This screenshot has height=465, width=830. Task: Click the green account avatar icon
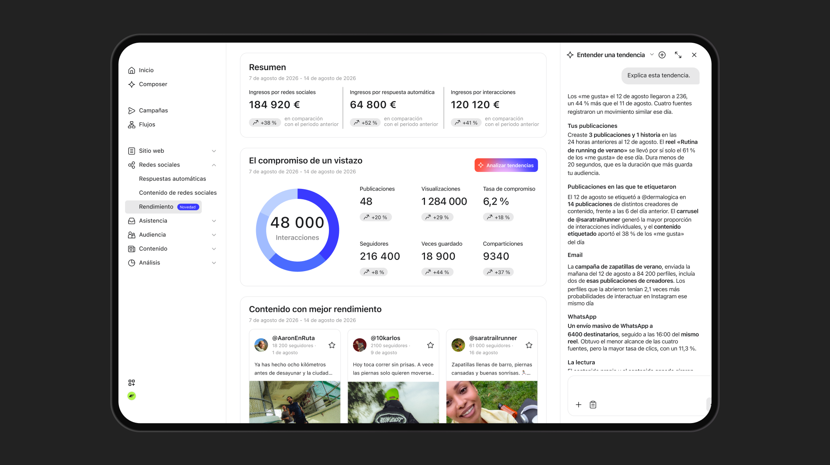(131, 396)
